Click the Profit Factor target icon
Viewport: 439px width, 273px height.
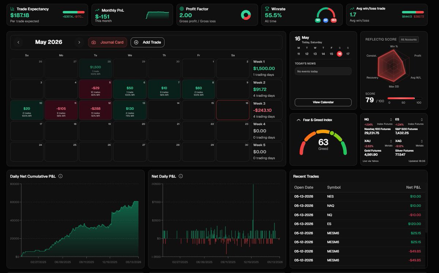(182, 9)
